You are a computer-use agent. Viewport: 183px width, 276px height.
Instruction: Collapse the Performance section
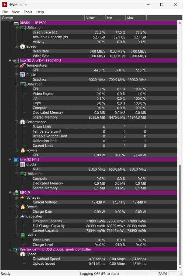pos(16,122)
